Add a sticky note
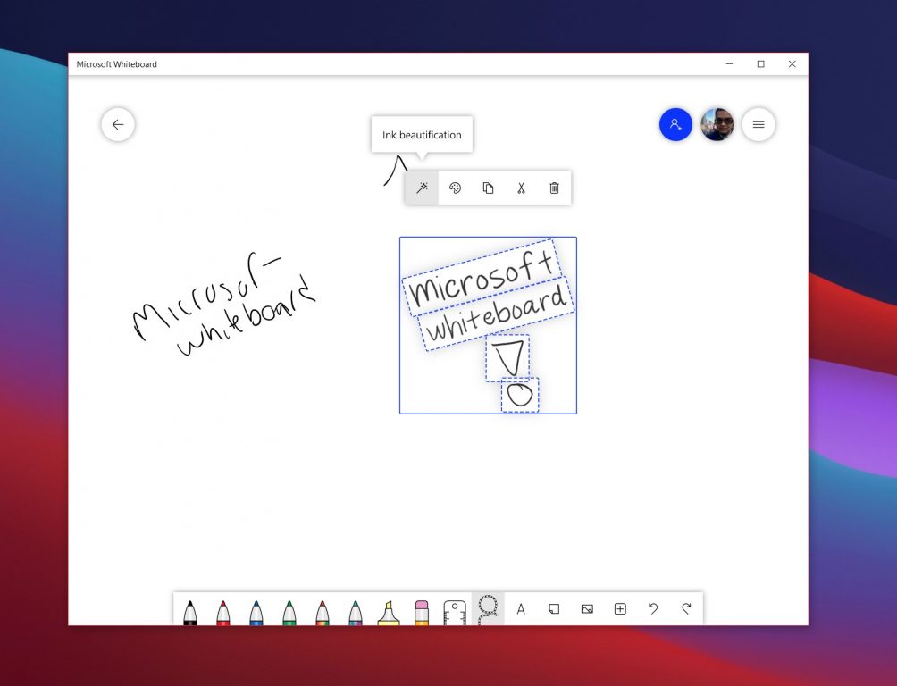Screen dimensions: 897x686 click(554, 609)
